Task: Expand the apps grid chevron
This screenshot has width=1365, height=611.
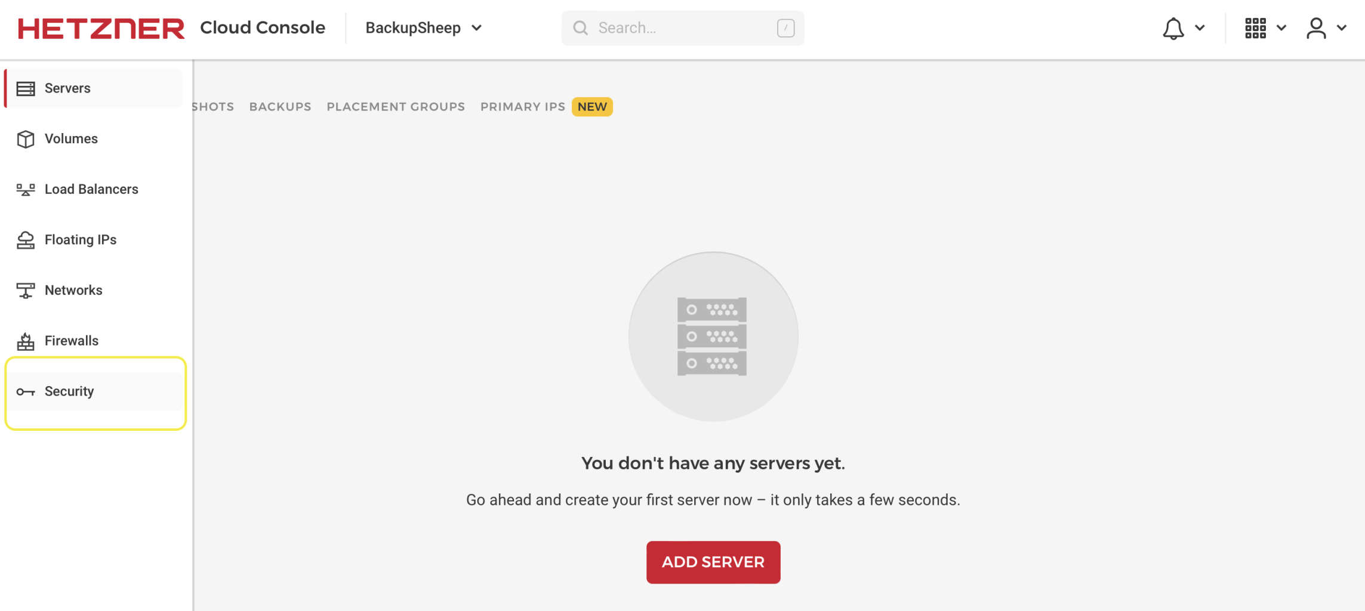Action: (1281, 28)
